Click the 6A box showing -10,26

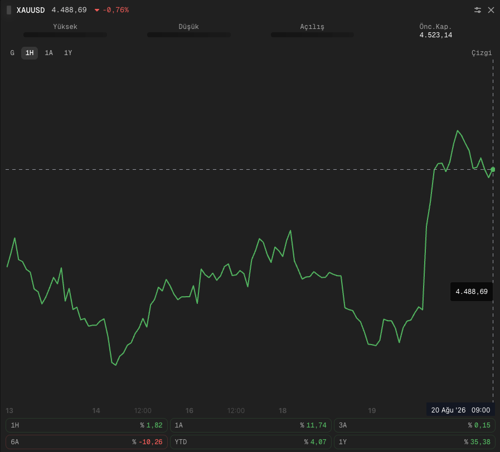point(87,442)
